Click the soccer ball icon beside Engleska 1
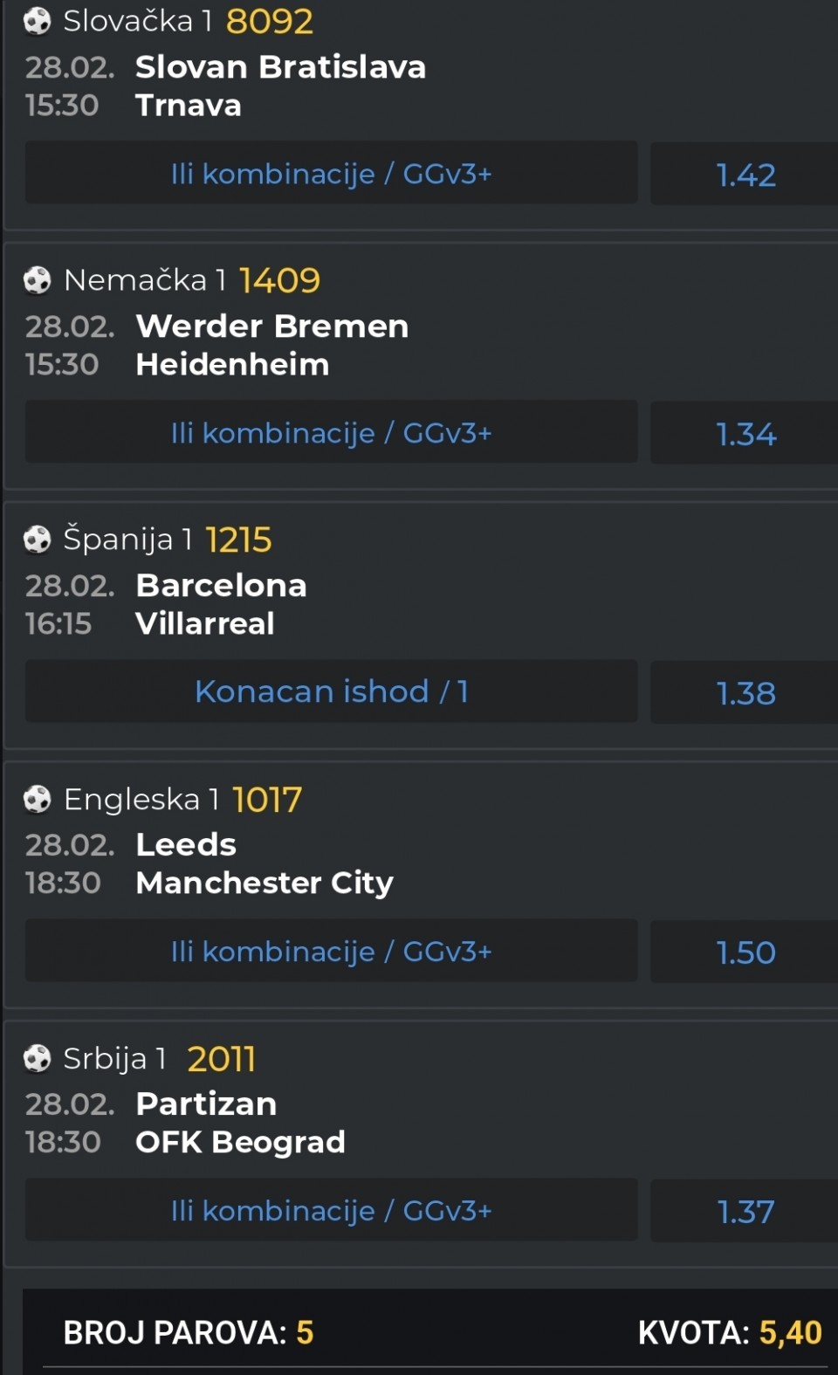 point(37,799)
